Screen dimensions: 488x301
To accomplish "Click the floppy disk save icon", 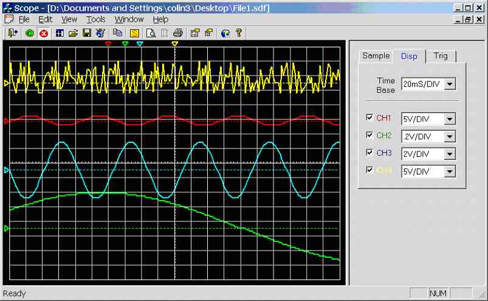I will 87,33.
